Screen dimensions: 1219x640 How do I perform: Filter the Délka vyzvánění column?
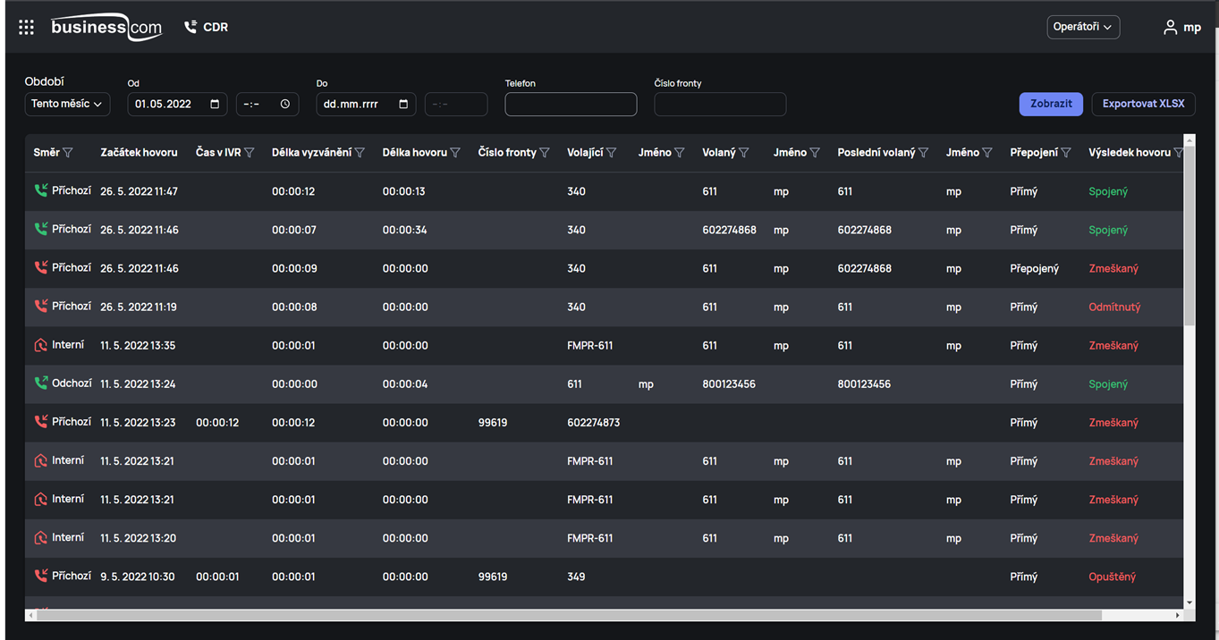360,153
